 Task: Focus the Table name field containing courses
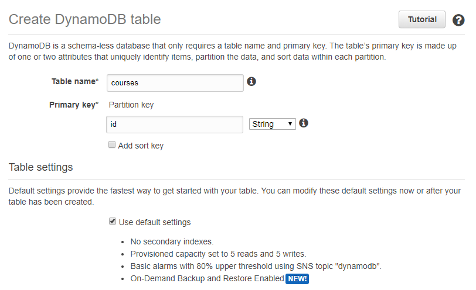(x=175, y=83)
